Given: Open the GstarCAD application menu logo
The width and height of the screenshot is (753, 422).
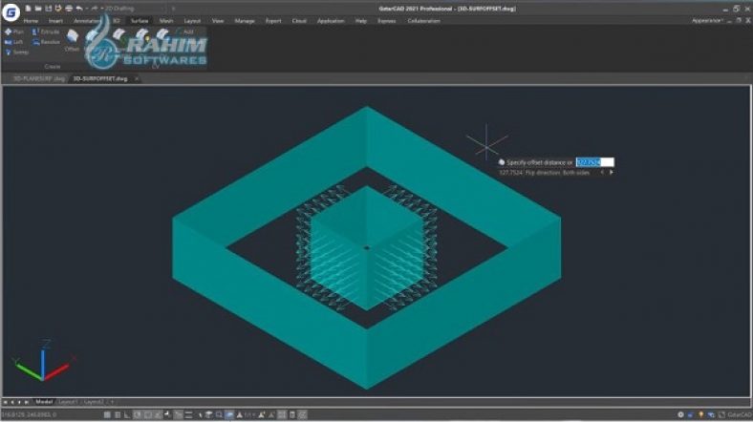Looking at the screenshot, I should (11, 12).
